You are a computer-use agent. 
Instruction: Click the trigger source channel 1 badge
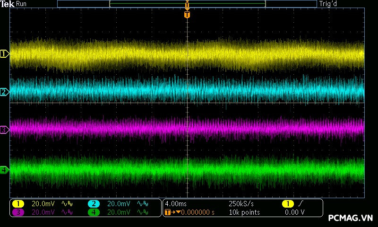[288, 204]
